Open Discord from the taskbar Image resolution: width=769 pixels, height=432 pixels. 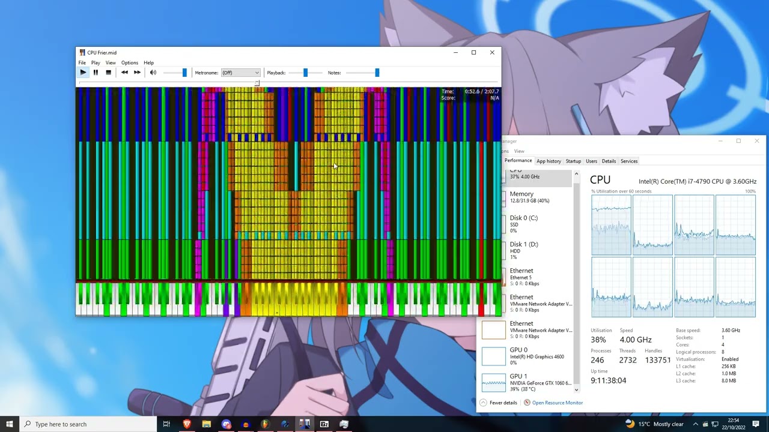[x=226, y=424]
